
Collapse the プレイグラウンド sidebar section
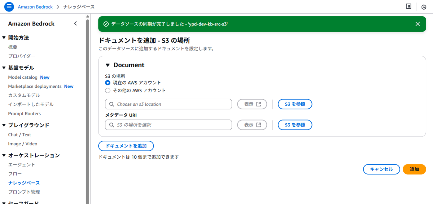coord(4,126)
